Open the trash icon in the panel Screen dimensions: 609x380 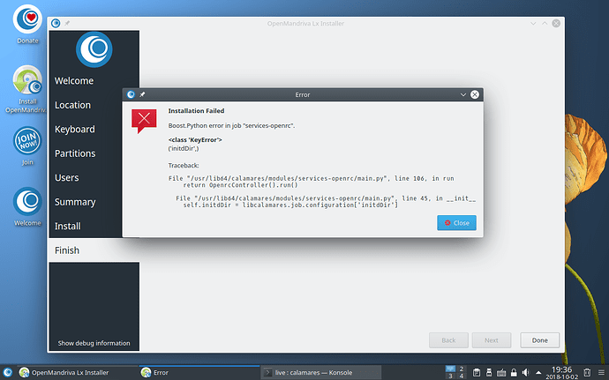(x=587, y=372)
